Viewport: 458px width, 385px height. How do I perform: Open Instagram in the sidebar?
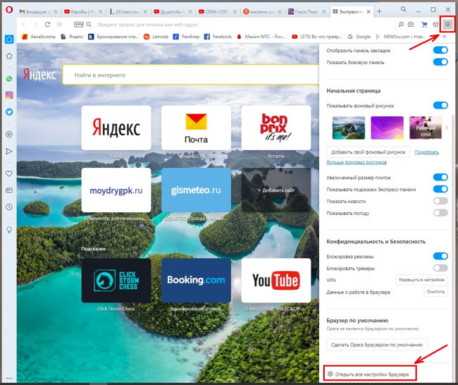(9, 95)
